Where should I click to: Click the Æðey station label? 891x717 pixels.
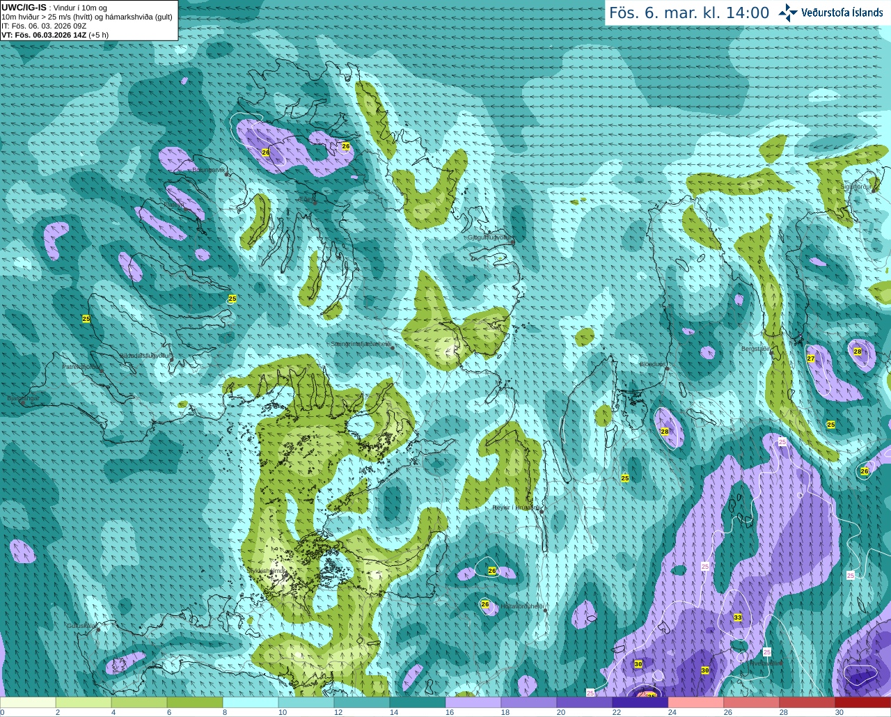click(306, 200)
